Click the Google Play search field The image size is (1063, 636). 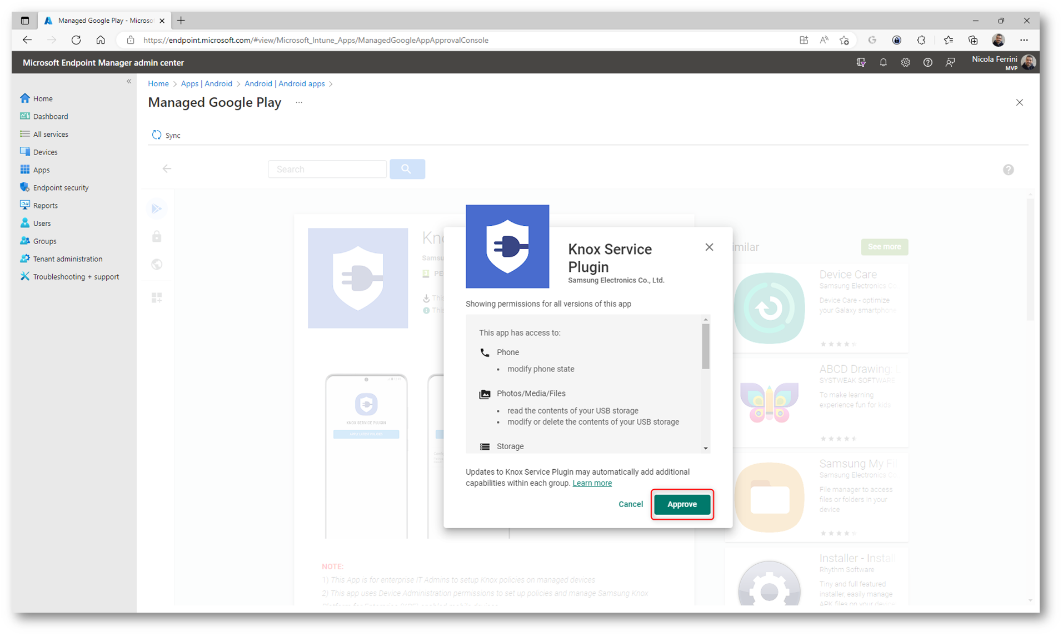pyautogui.click(x=327, y=169)
